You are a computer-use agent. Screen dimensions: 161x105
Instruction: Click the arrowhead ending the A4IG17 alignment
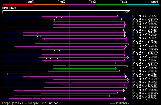(125, 60)
